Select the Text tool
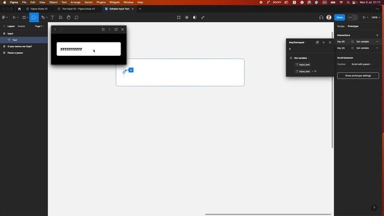384x216 pixels. [52, 17]
